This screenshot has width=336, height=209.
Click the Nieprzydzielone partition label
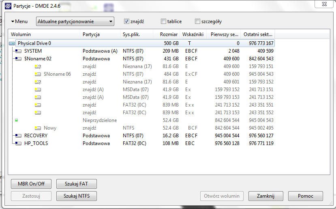click(100, 120)
